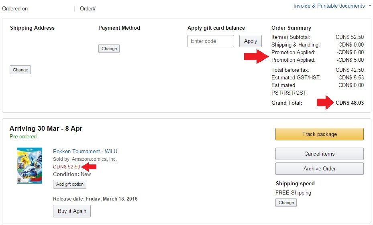Open the Pokken Tournament - Wii U link

pos(85,151)
